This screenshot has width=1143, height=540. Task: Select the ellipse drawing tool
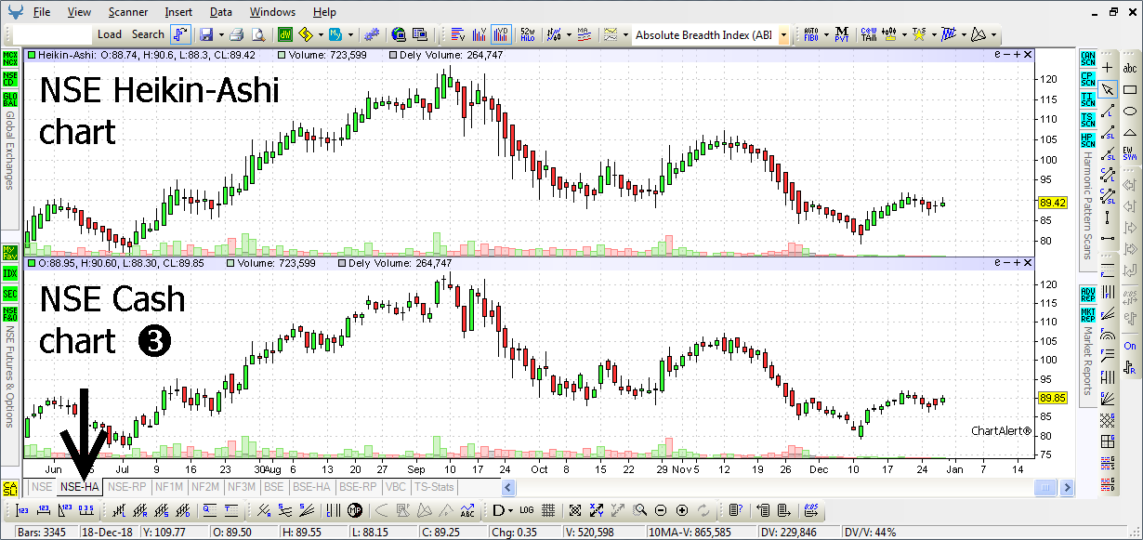tap(1130, 112)
